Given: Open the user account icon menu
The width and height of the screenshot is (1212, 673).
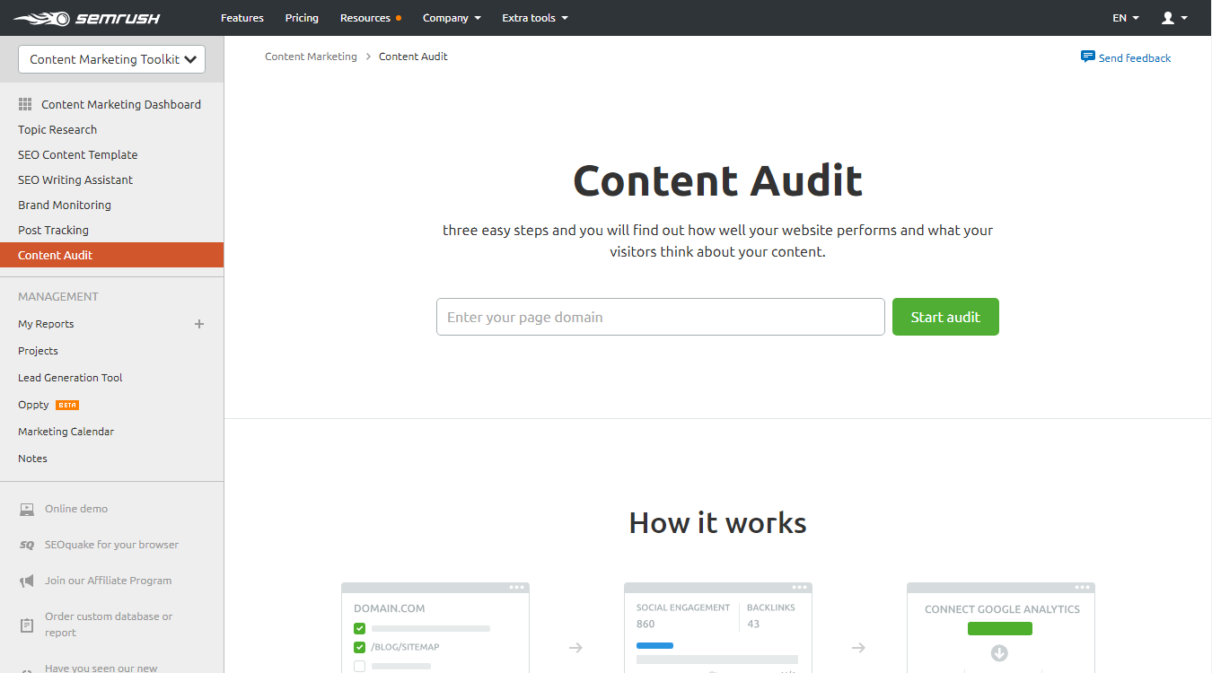Looking at the screenshot, I should click(x=1174, y=18).
